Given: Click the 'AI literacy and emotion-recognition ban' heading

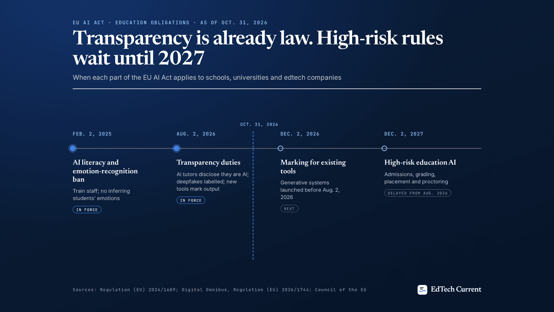Looking at the screenshot, I should [x=105, y=171].
